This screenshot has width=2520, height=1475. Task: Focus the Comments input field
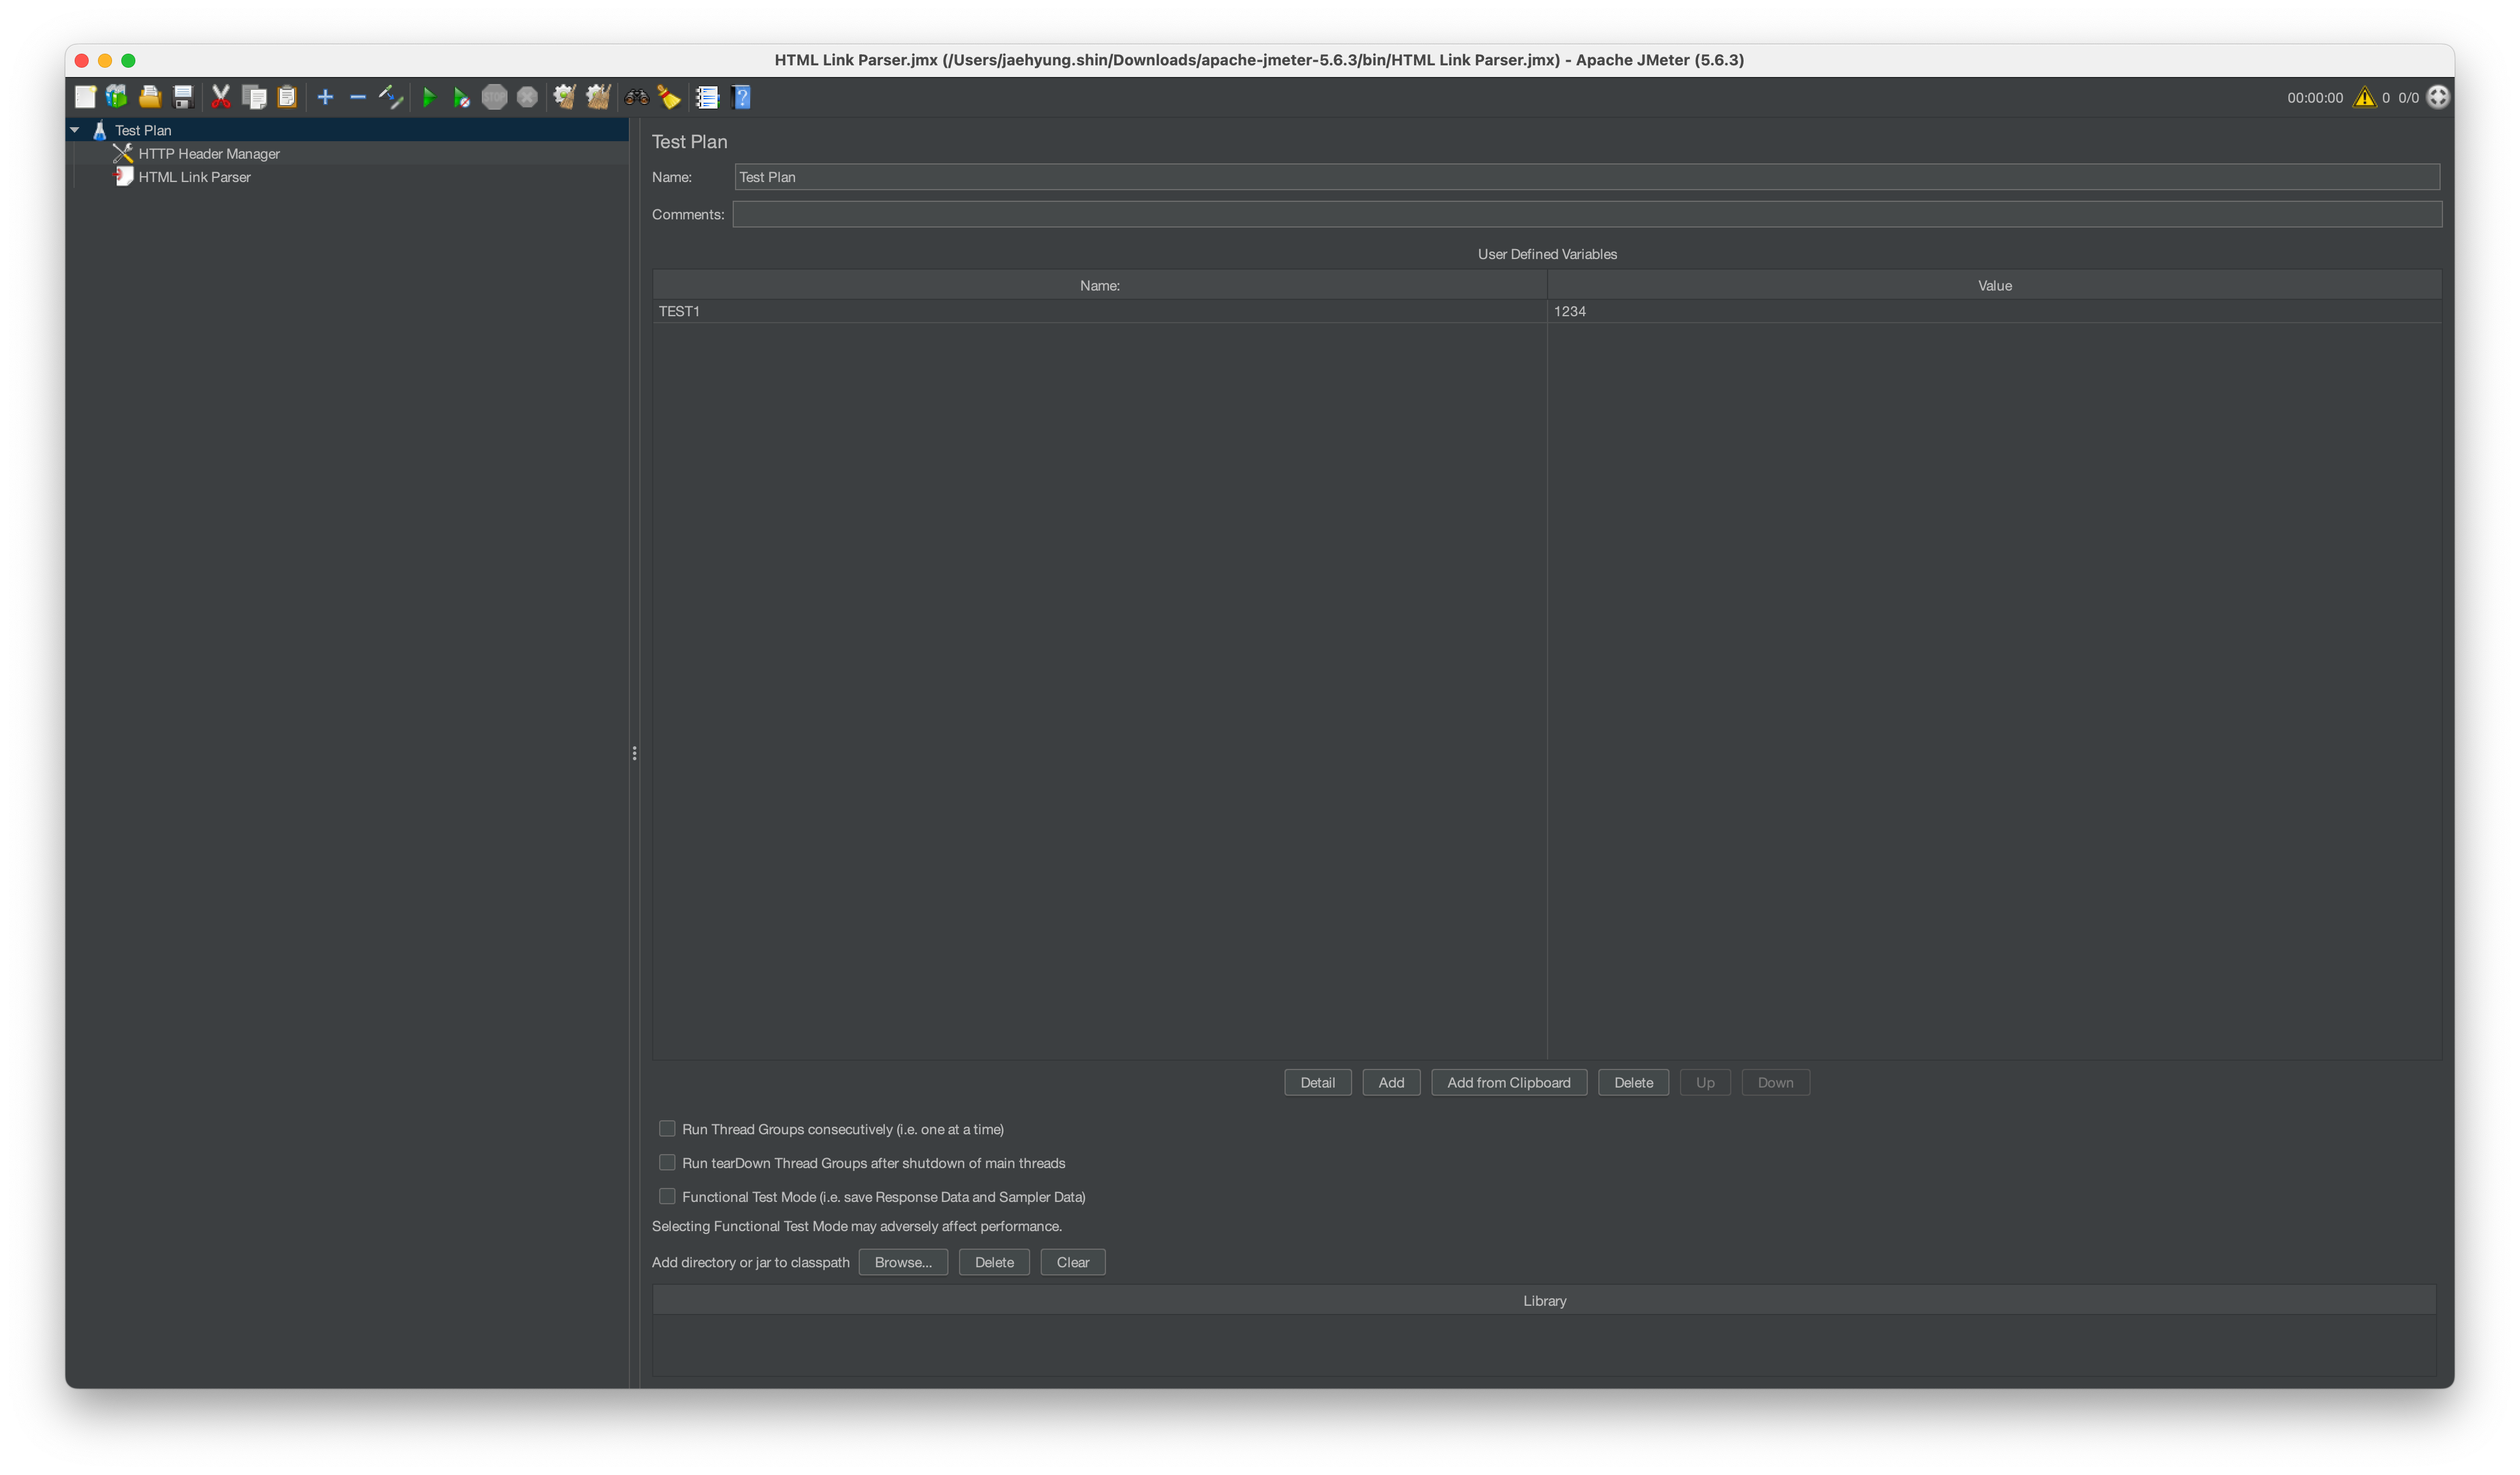[x=1587, y=214]
